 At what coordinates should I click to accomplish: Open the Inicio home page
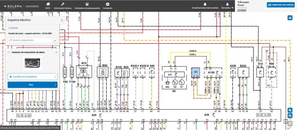coord(48,6)
